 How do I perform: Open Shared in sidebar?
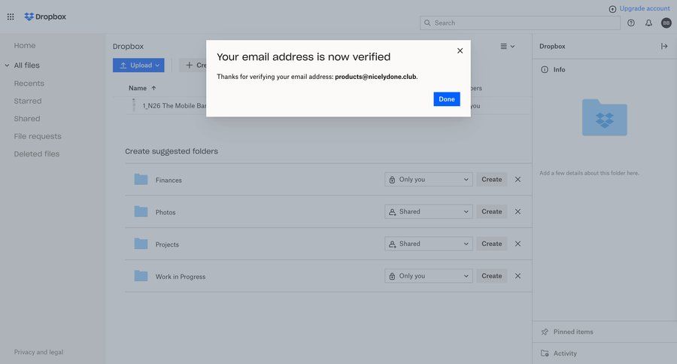pyautogui.click(x=27, y=118)
